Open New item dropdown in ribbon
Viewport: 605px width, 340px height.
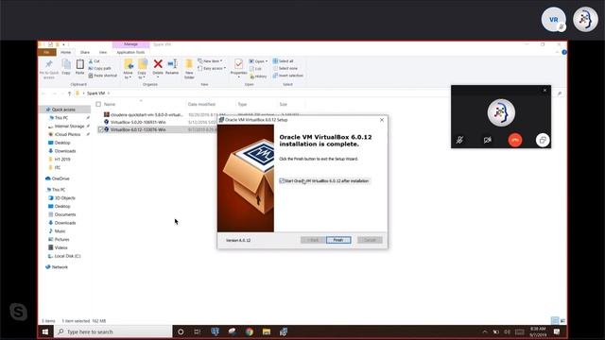[x=210, y=60]
